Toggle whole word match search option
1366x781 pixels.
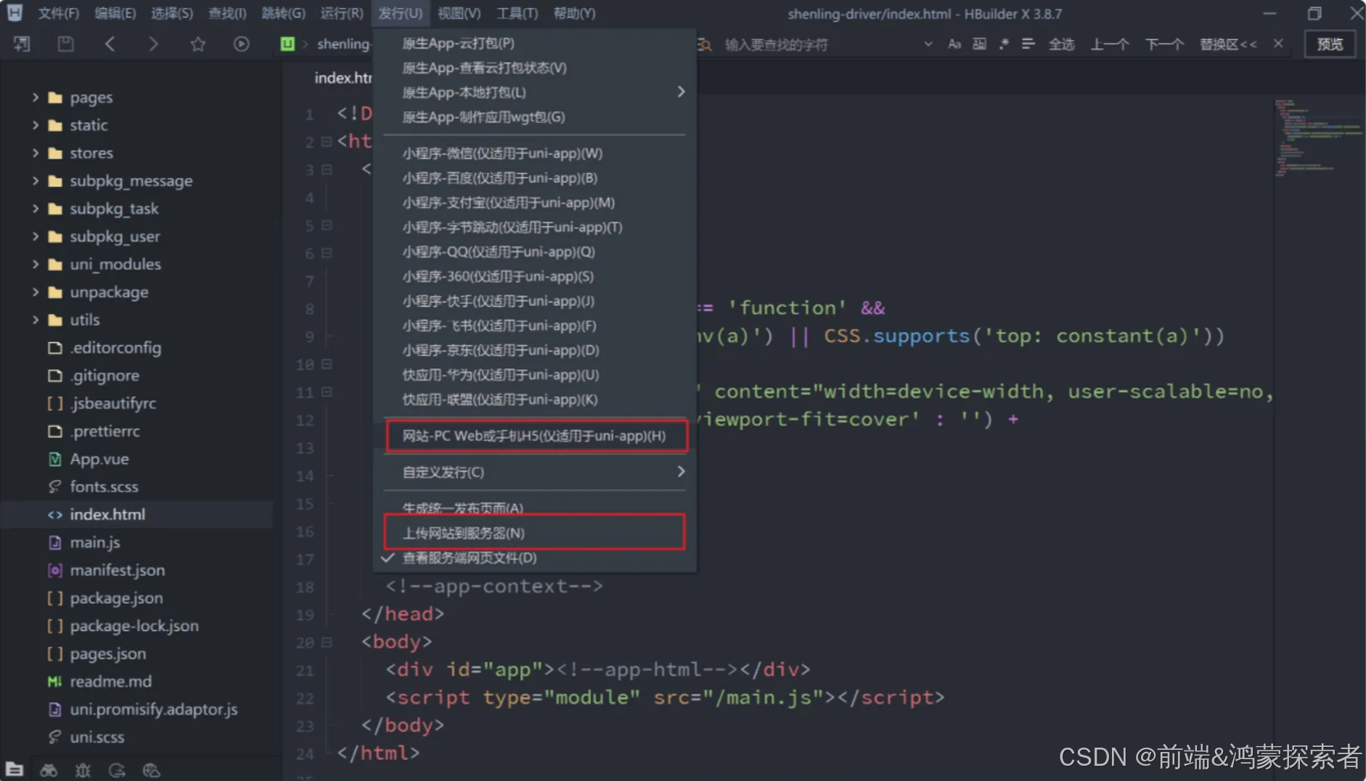tap(979, 44)
